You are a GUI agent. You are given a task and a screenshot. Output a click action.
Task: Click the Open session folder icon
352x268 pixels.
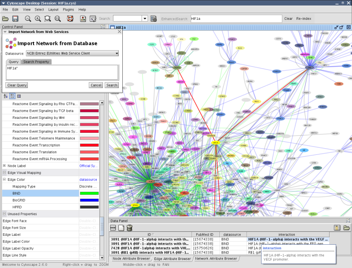[5, 18]
